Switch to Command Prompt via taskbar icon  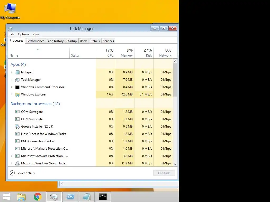click(103, 197)
